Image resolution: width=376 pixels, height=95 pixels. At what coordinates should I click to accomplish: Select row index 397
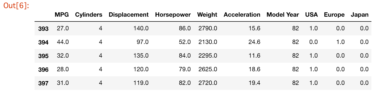click(43, 83)
